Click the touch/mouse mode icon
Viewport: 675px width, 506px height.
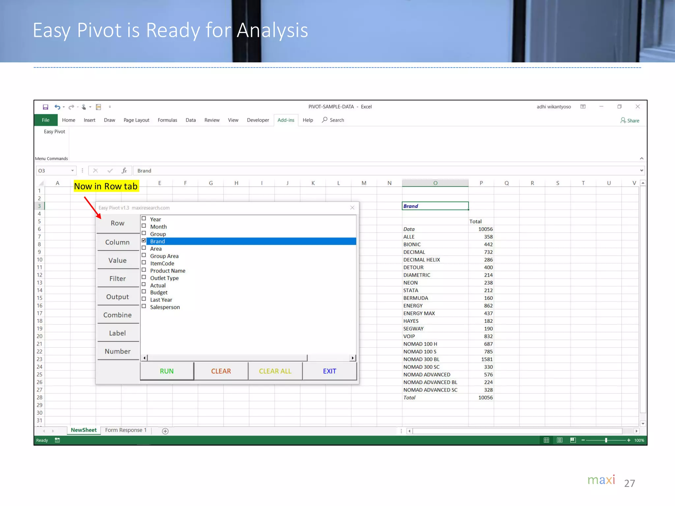pos(84,107)
